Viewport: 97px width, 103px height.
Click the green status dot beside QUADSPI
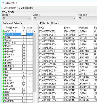point(4,89)
